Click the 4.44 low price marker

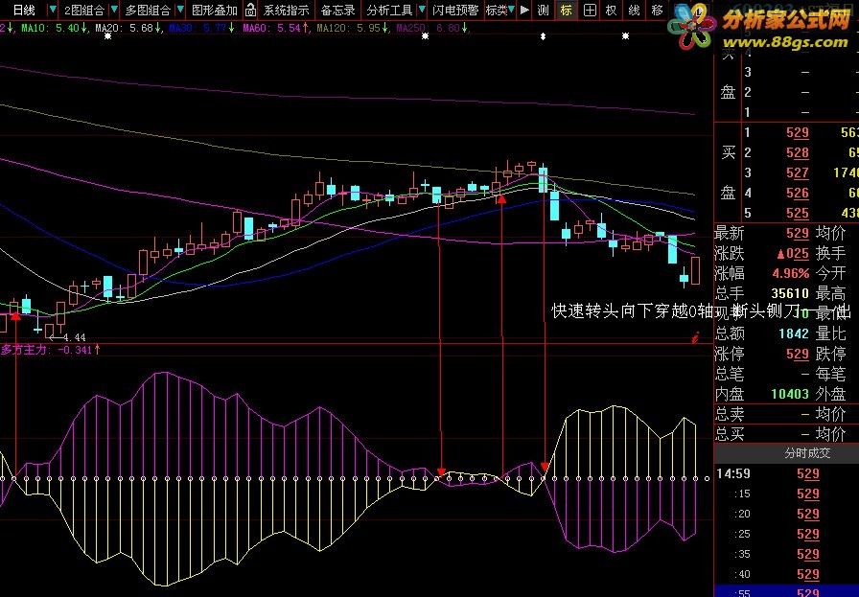click(x=68, y=337)
